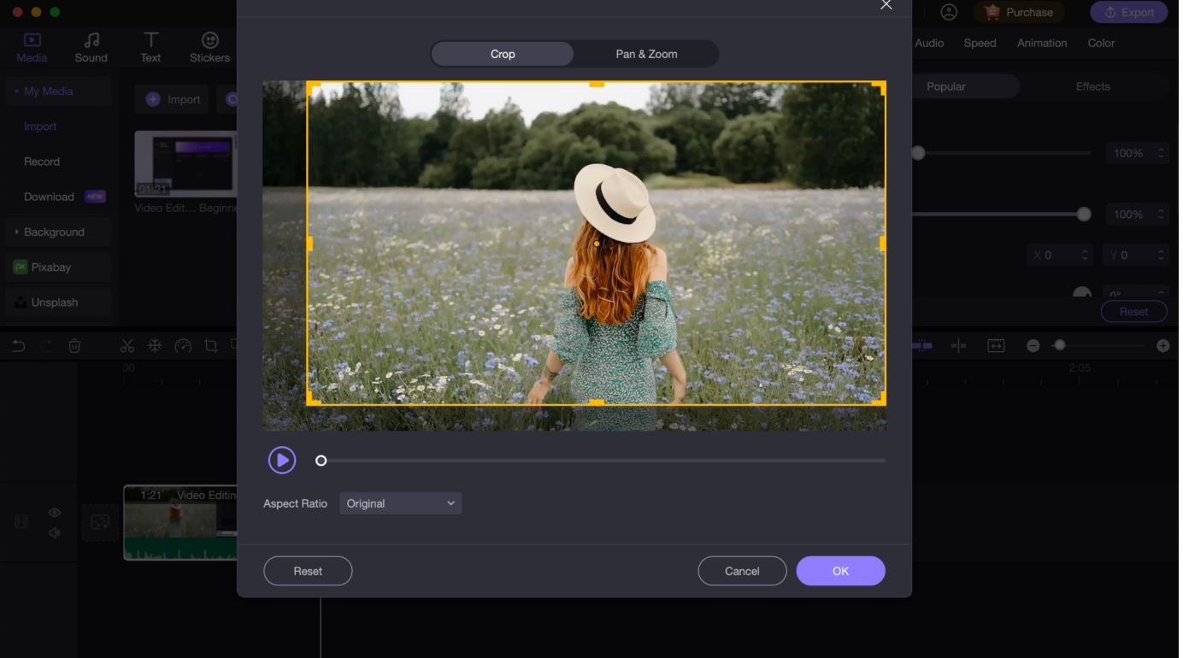Open the Aspect Ratio dropdown
The image size is (1183, 658).
point(400,503)
